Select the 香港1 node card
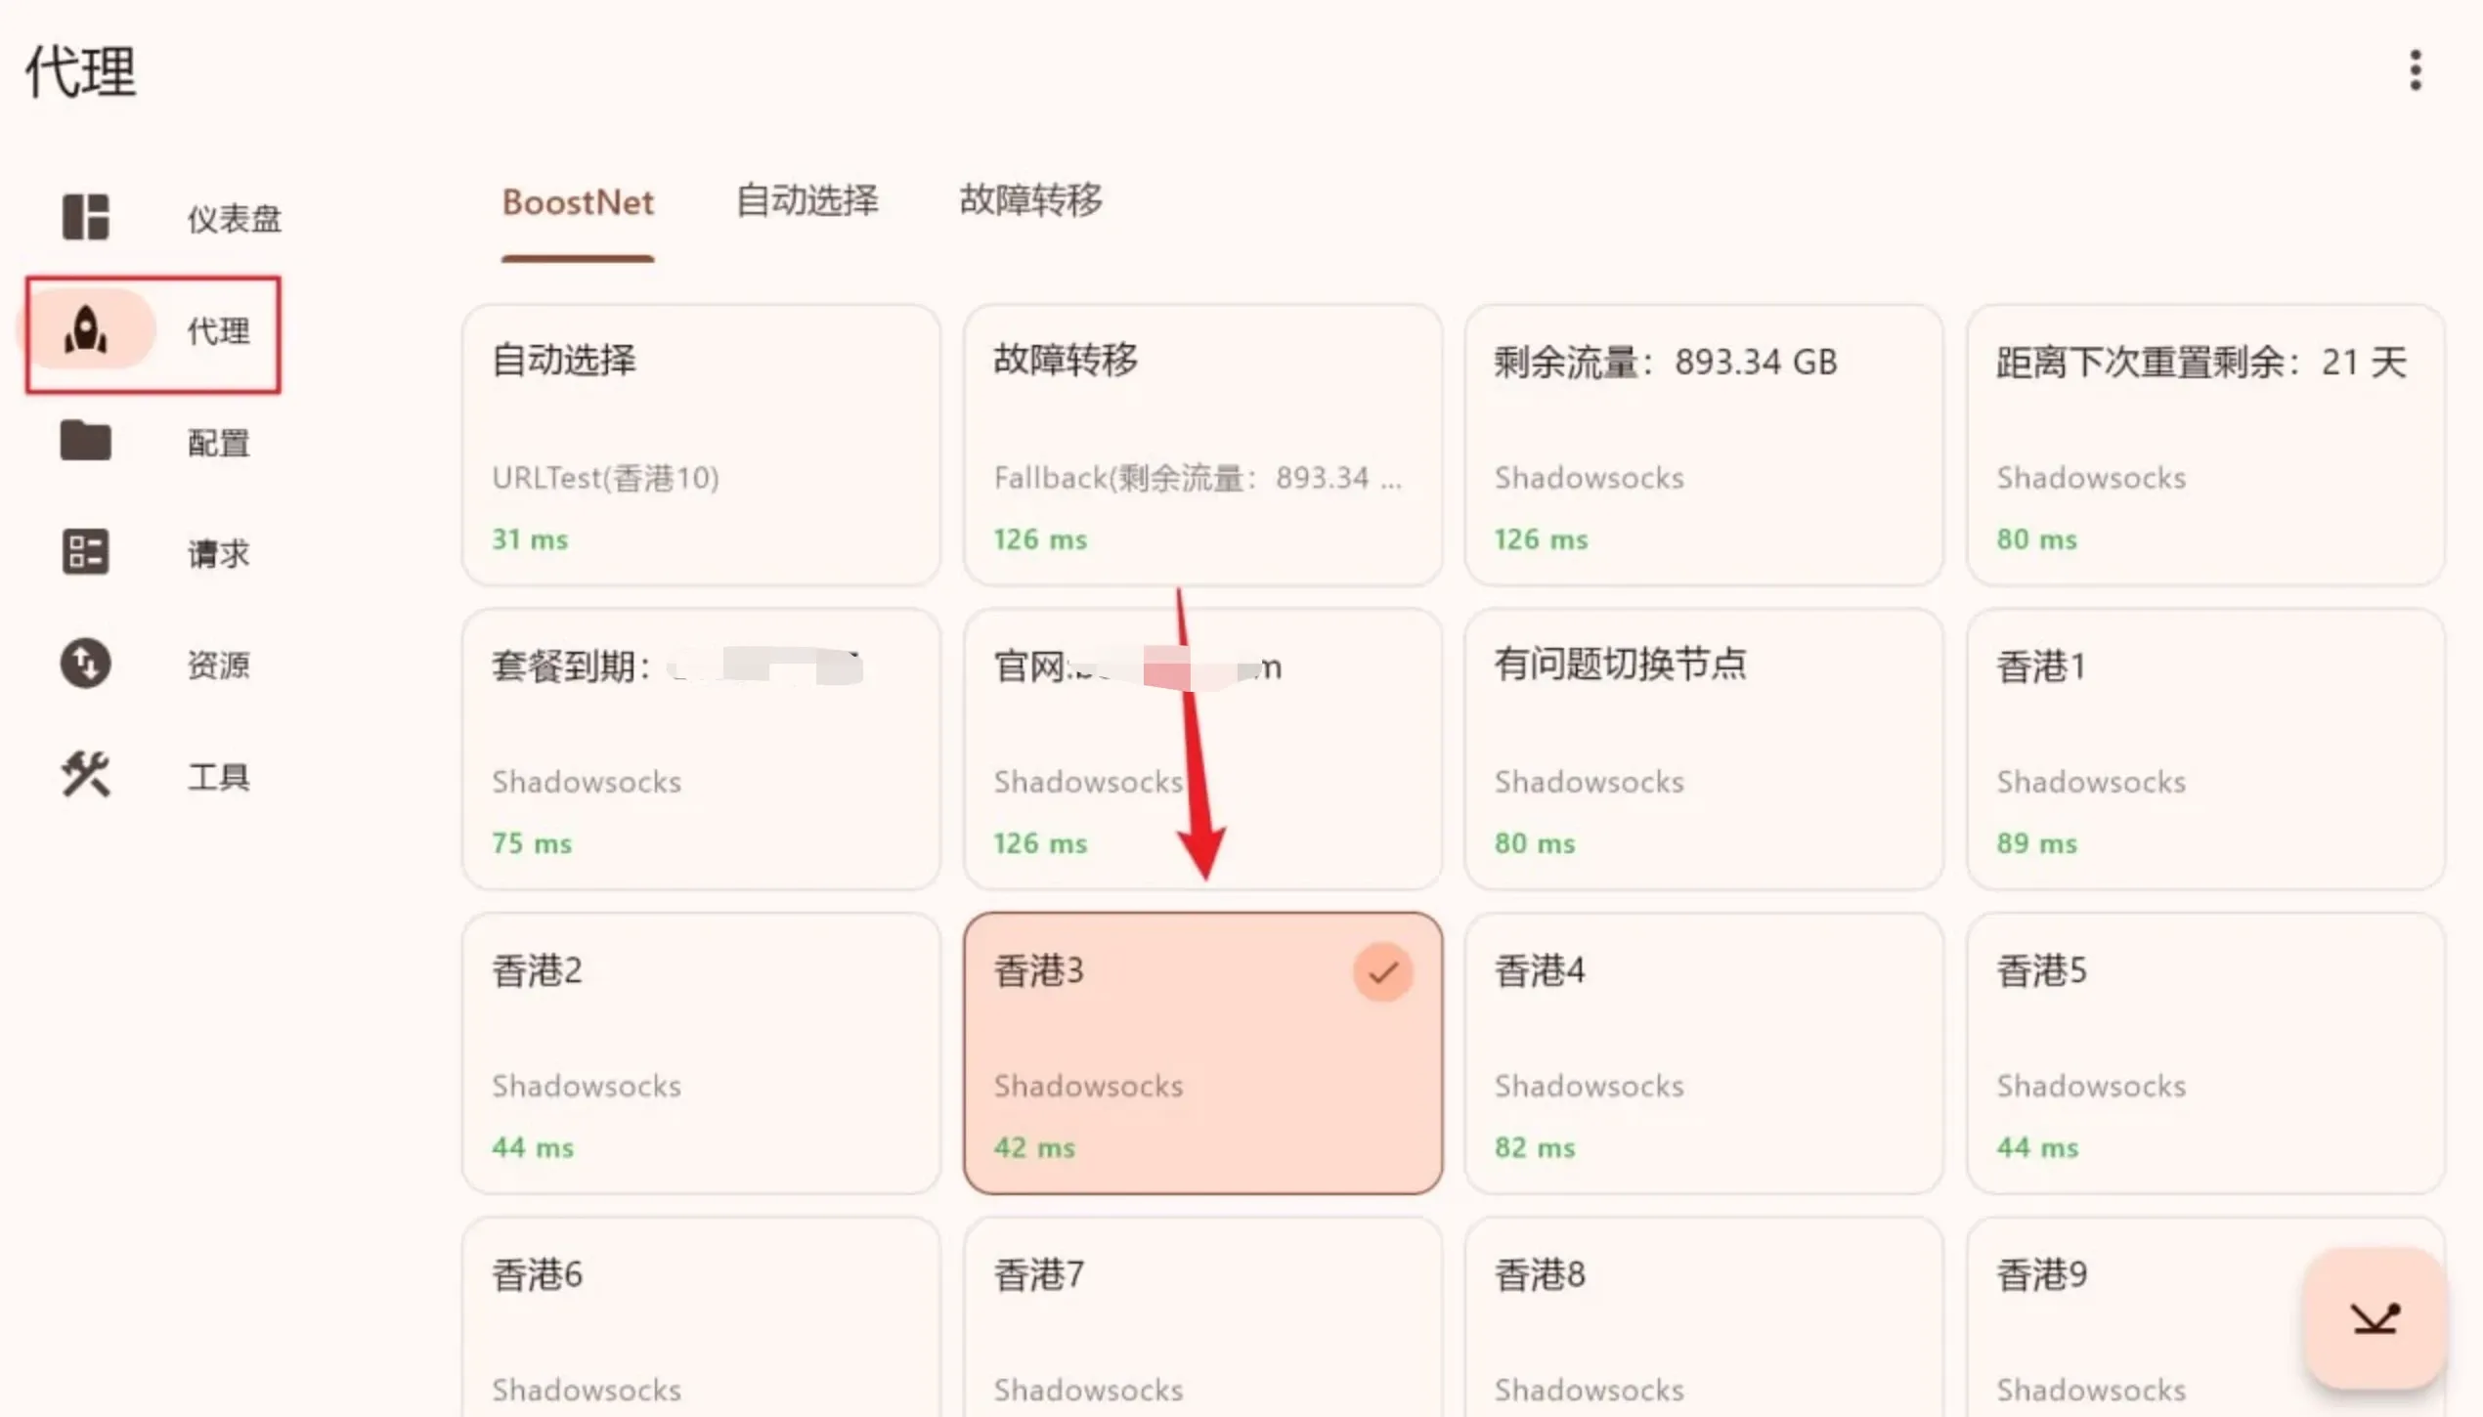This screenshot has width=2483, height=1417. tap(2204, 749)
